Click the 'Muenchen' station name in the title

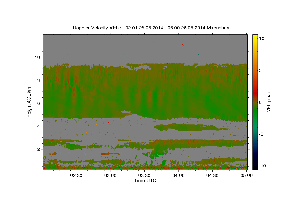click(x=218, y=28)
